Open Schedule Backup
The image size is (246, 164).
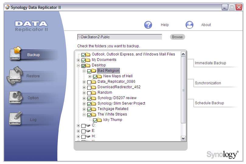(x=210, y=103)
